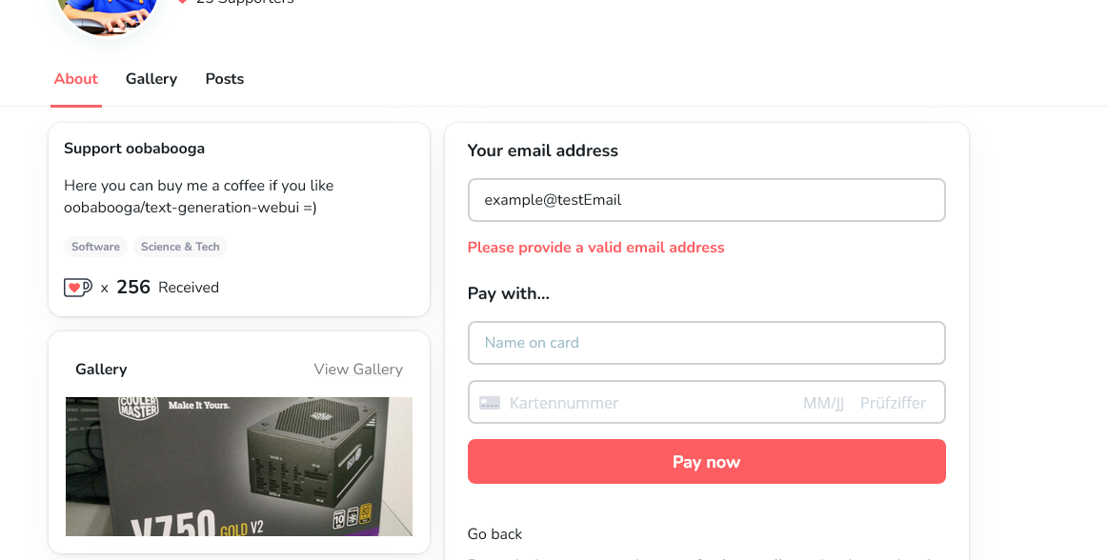1109x560 pixels.
Task: Switch to the Gallery tab
Action: click(151, 79)
